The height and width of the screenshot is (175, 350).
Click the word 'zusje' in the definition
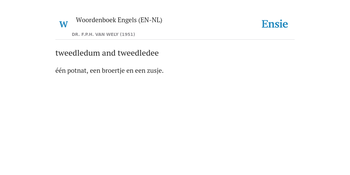point(155,70)
